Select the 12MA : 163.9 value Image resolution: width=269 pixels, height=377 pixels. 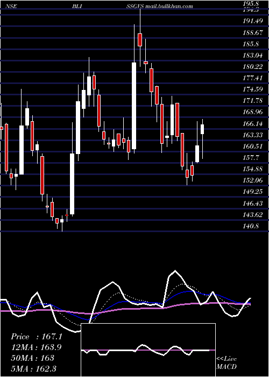click(36, 347)
